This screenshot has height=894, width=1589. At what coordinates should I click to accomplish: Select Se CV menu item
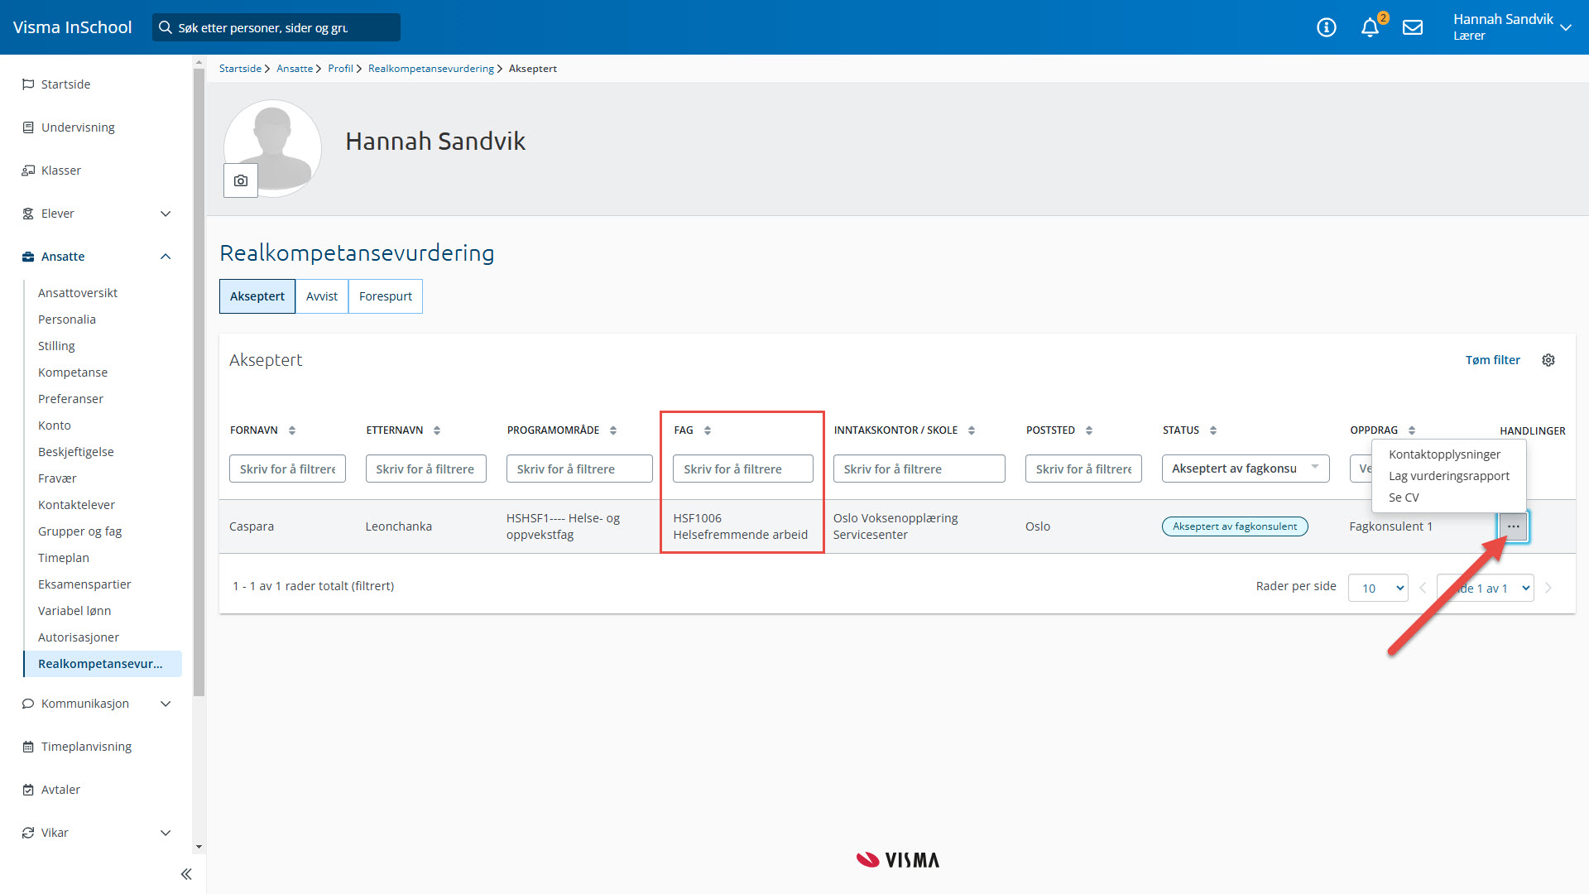1404,497
